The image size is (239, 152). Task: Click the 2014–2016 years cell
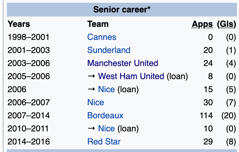coord(29,142)
